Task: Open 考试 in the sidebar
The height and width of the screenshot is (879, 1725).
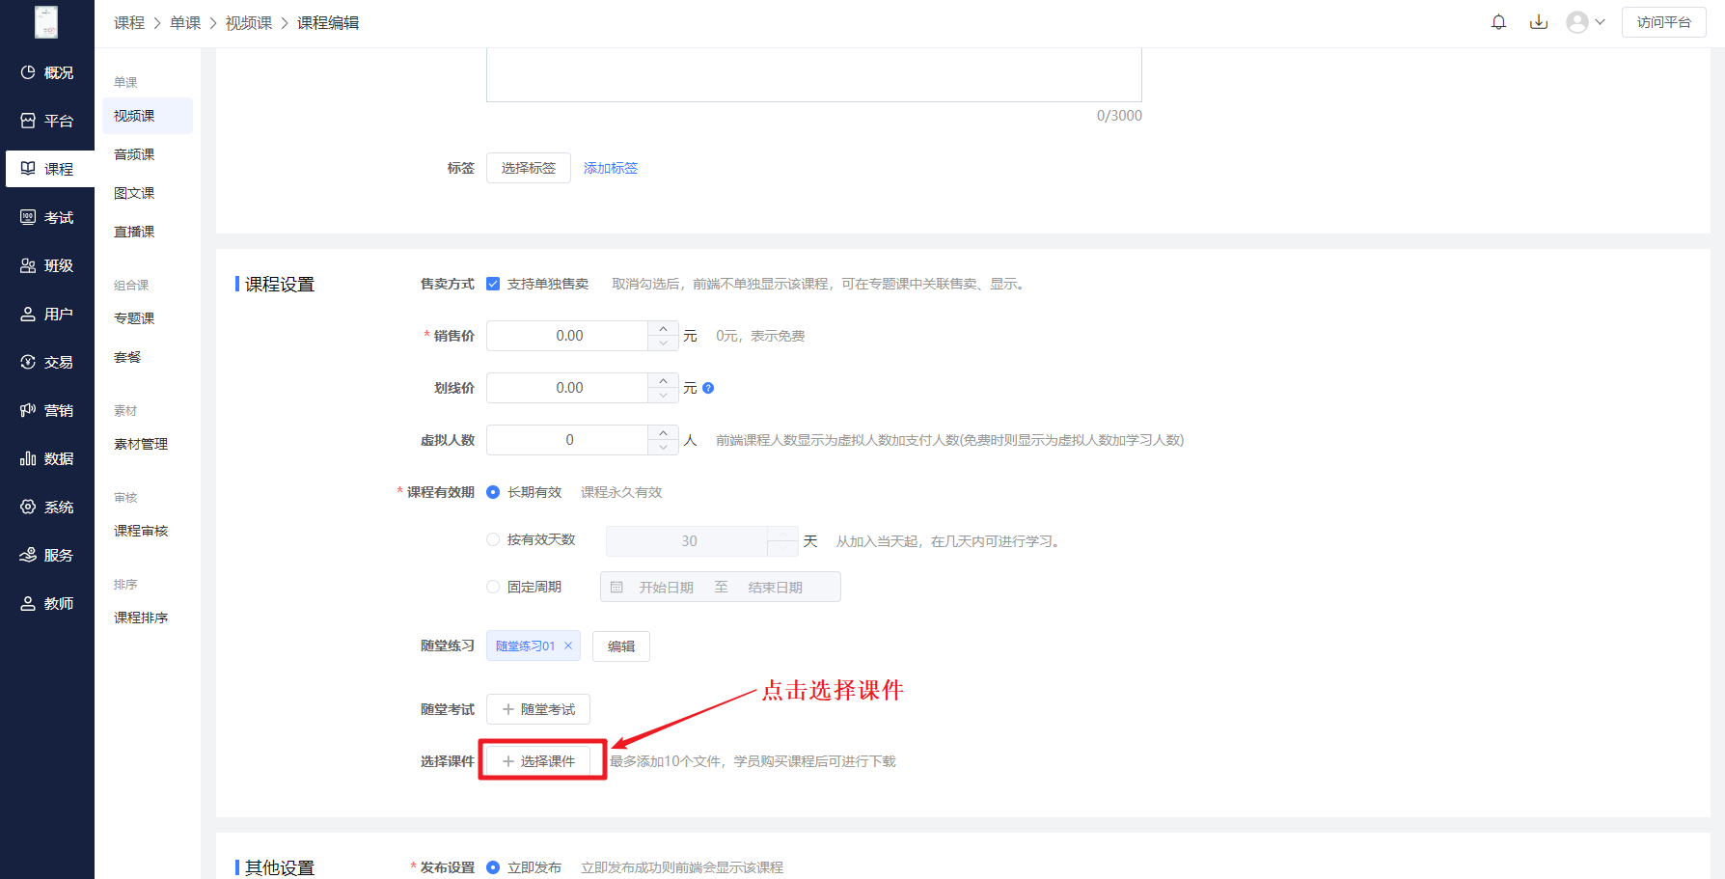Action: point(47,217)
